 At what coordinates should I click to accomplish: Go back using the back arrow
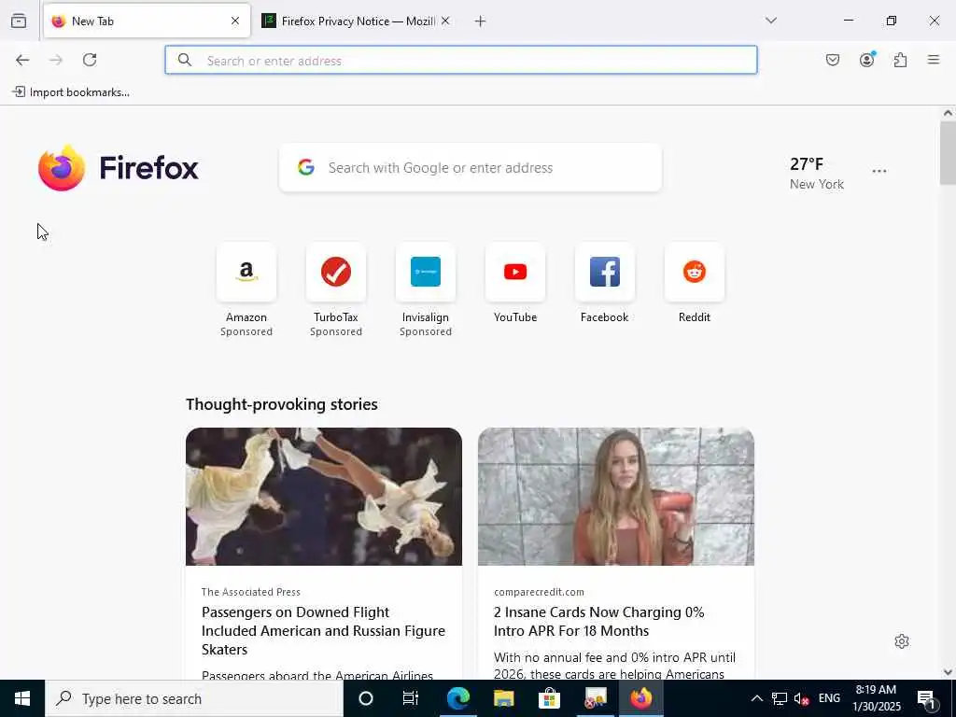[22, 60]
